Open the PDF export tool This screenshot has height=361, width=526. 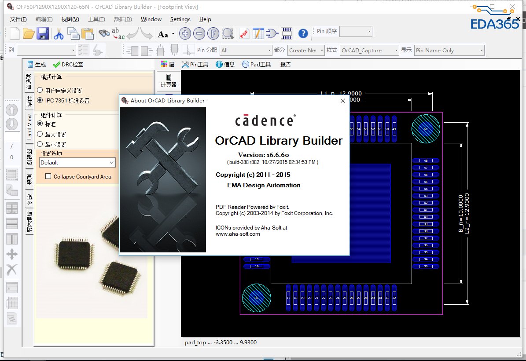click(244, 33)
